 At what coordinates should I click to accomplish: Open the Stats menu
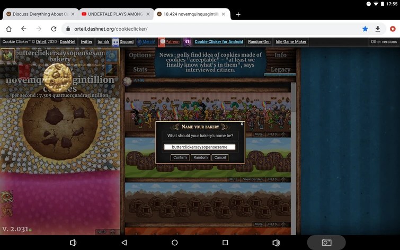(140, 69)
